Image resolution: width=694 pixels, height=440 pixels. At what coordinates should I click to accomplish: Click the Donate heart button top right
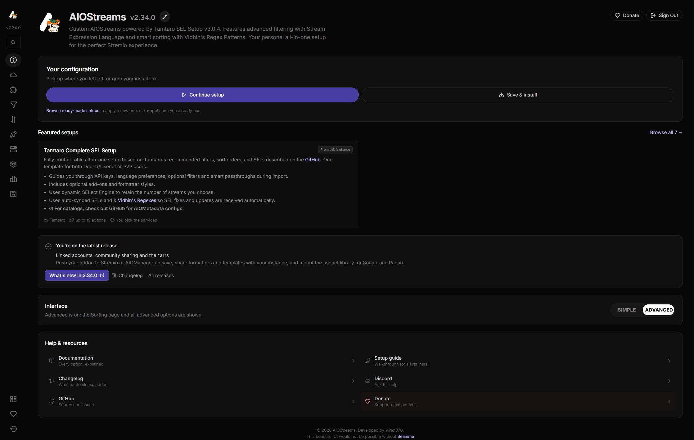pyautogui.click(x=627, y=16)
